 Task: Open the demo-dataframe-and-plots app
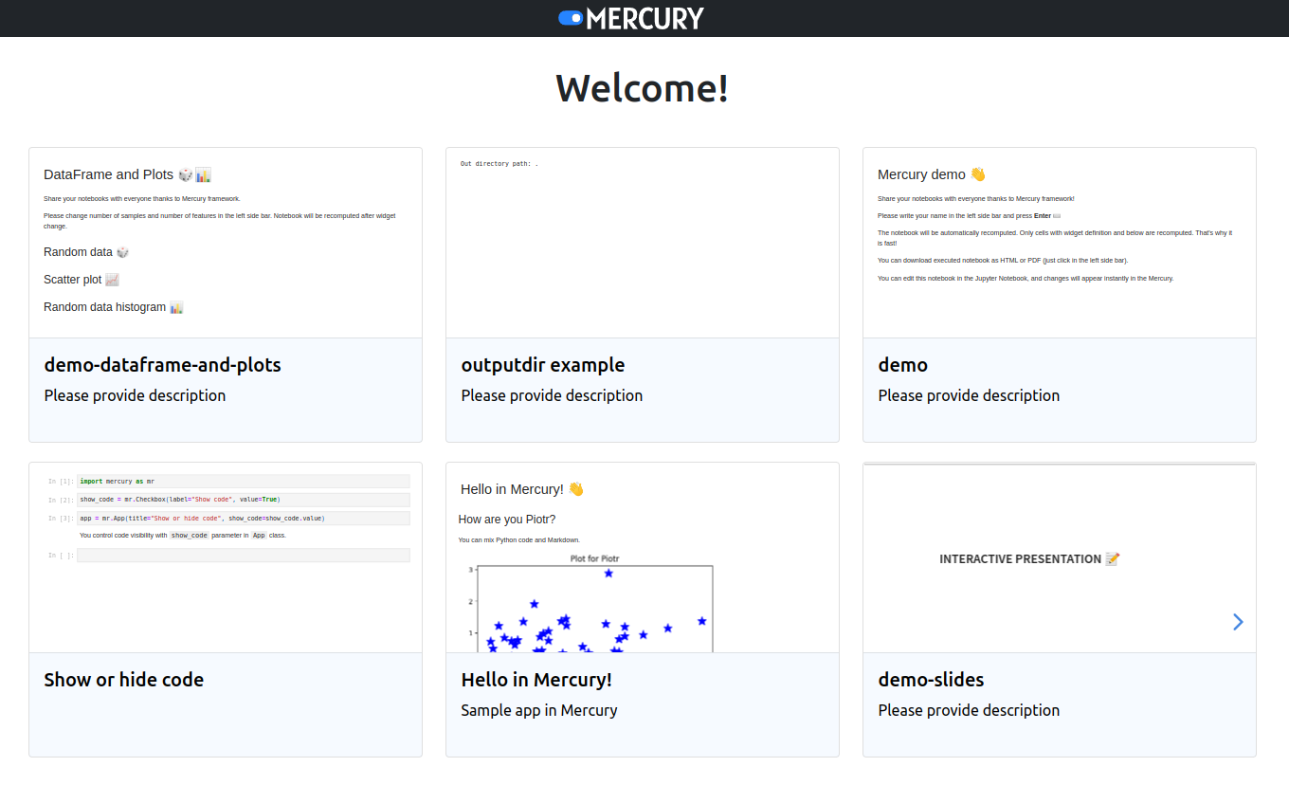(162, 364)
